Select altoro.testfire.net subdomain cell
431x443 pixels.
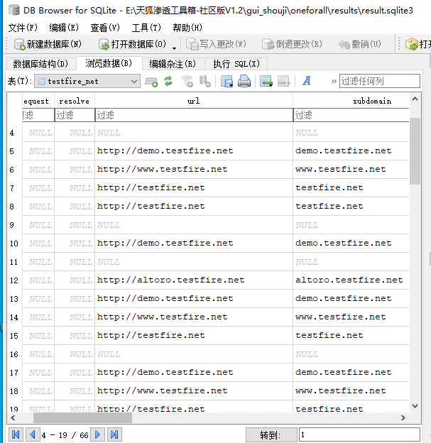coord(351,280)
